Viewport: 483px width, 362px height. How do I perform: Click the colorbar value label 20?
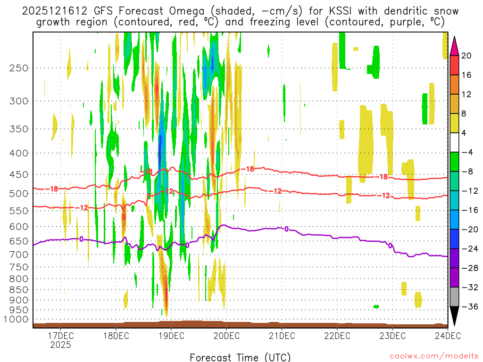466,56
